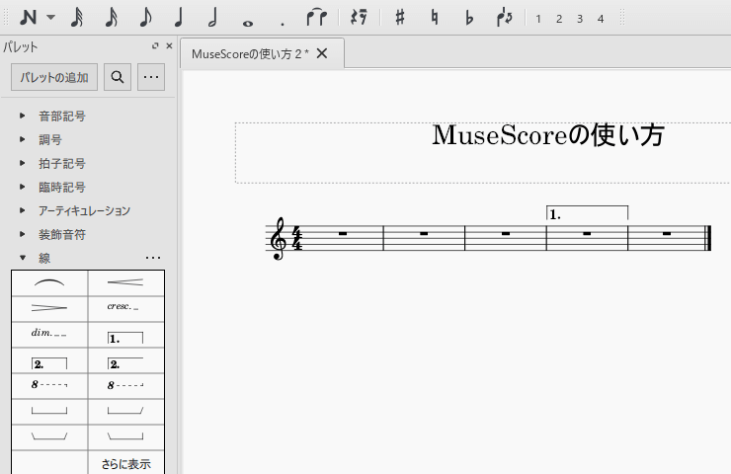Select the first measure's rest

coord(343,233)
